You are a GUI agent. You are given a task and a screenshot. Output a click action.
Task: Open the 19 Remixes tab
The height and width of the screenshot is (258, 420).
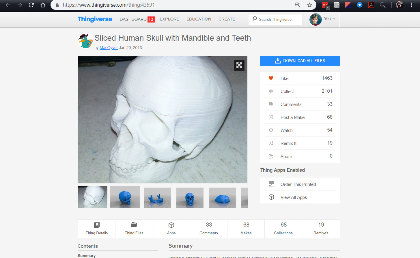(x=321, y=229)
